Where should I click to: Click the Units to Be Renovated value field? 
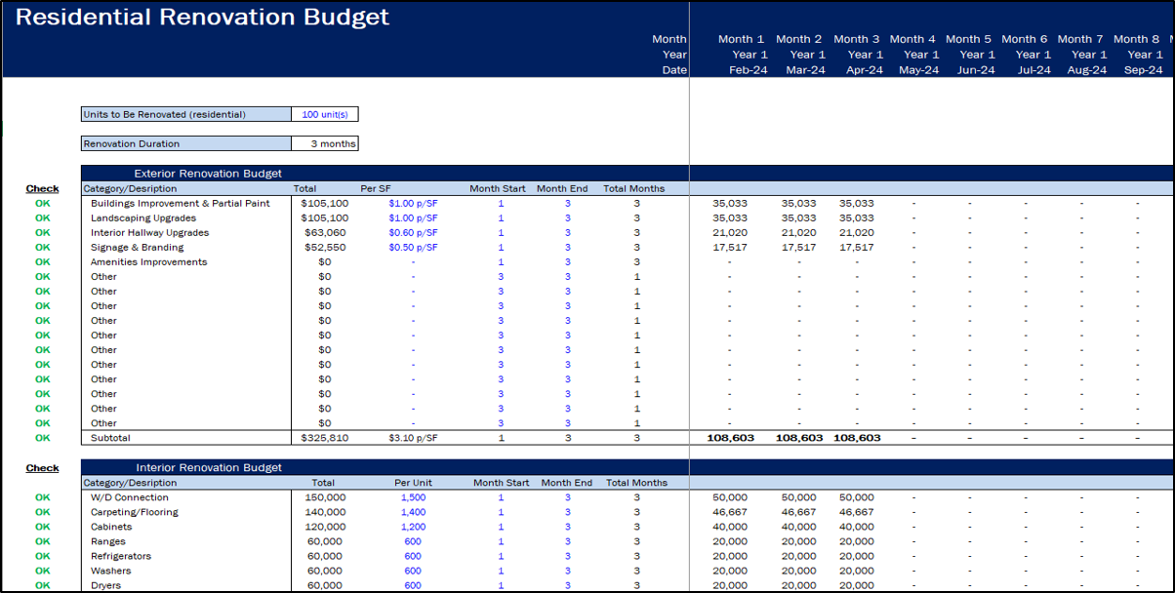click(324, 113)
